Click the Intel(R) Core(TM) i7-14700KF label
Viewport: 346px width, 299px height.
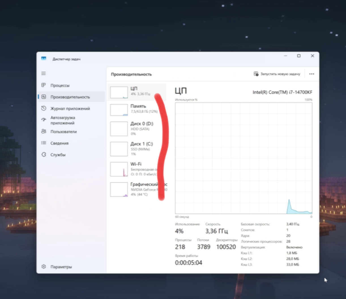(x=282, y=92)
